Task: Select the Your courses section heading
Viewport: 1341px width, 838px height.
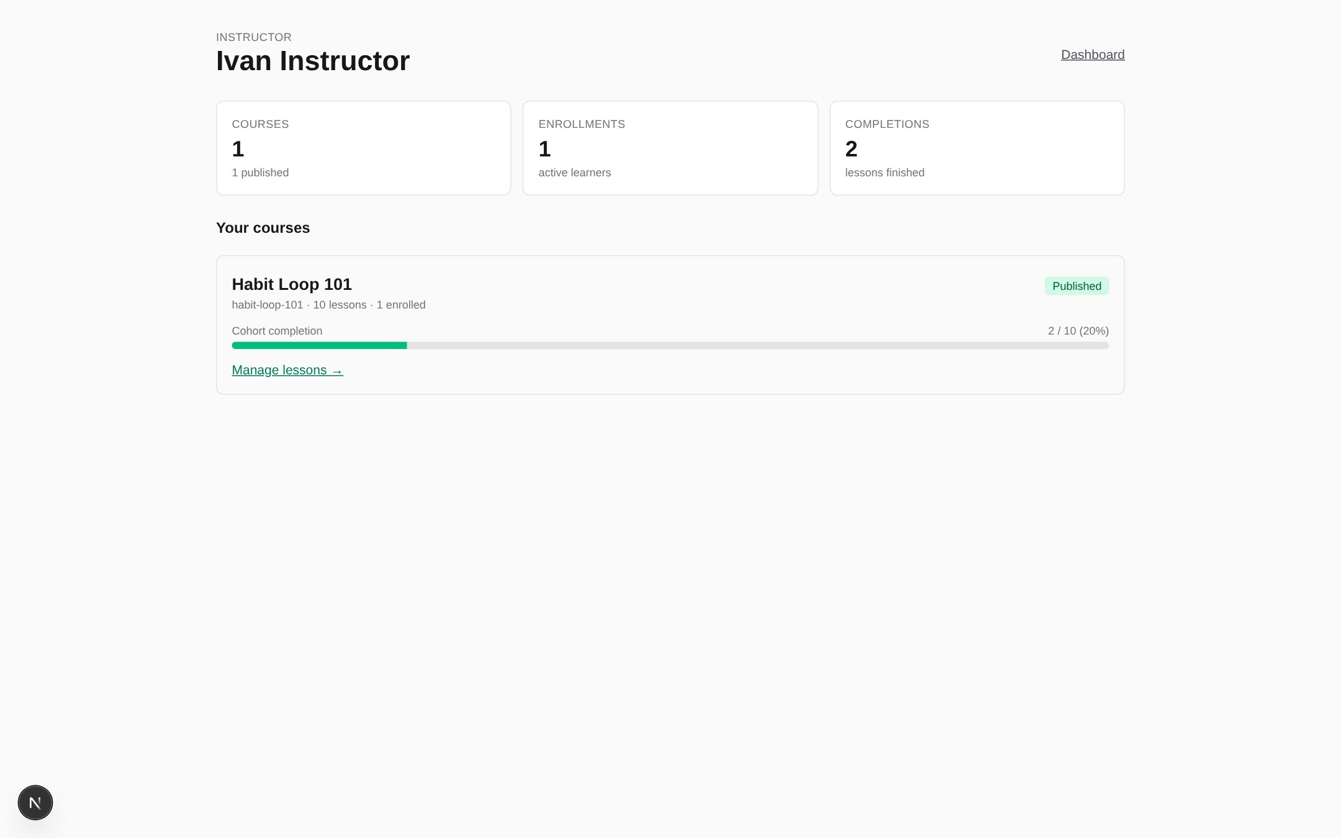Action: (x=263, y=228)
